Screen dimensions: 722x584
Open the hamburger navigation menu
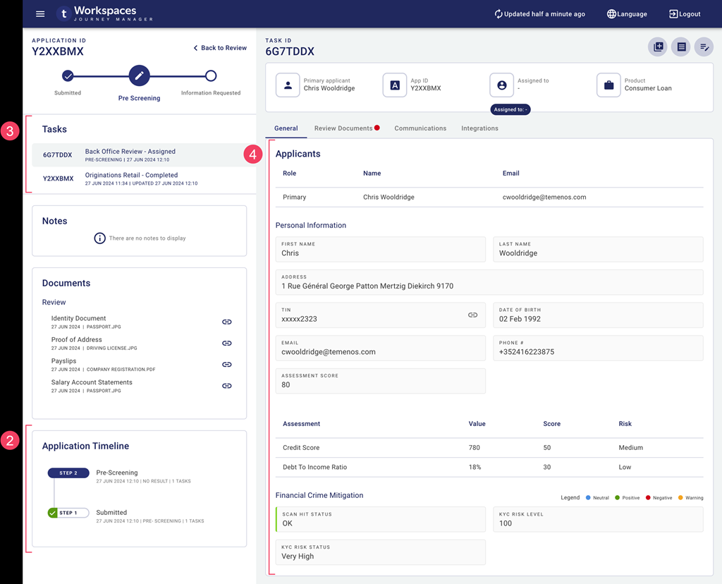(x=40, y=14)
